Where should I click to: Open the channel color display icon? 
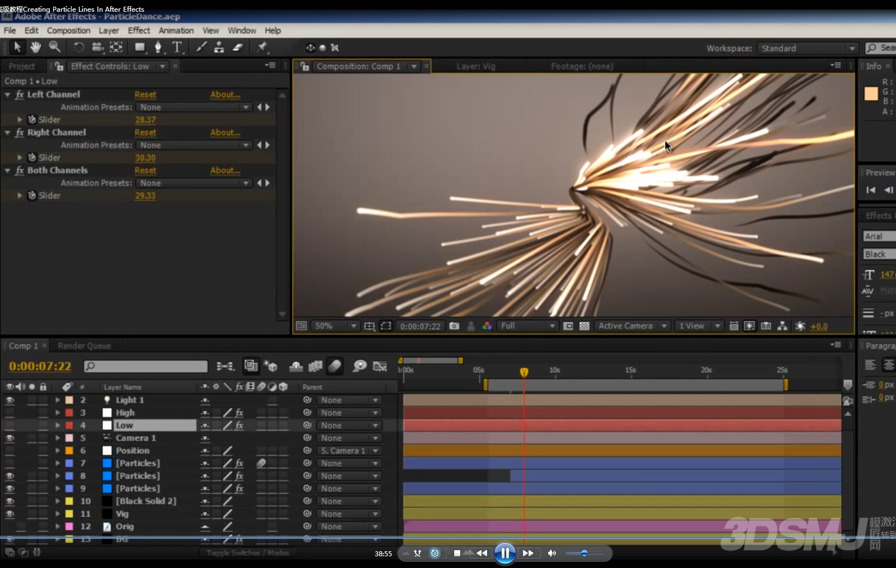click(487, 326)
